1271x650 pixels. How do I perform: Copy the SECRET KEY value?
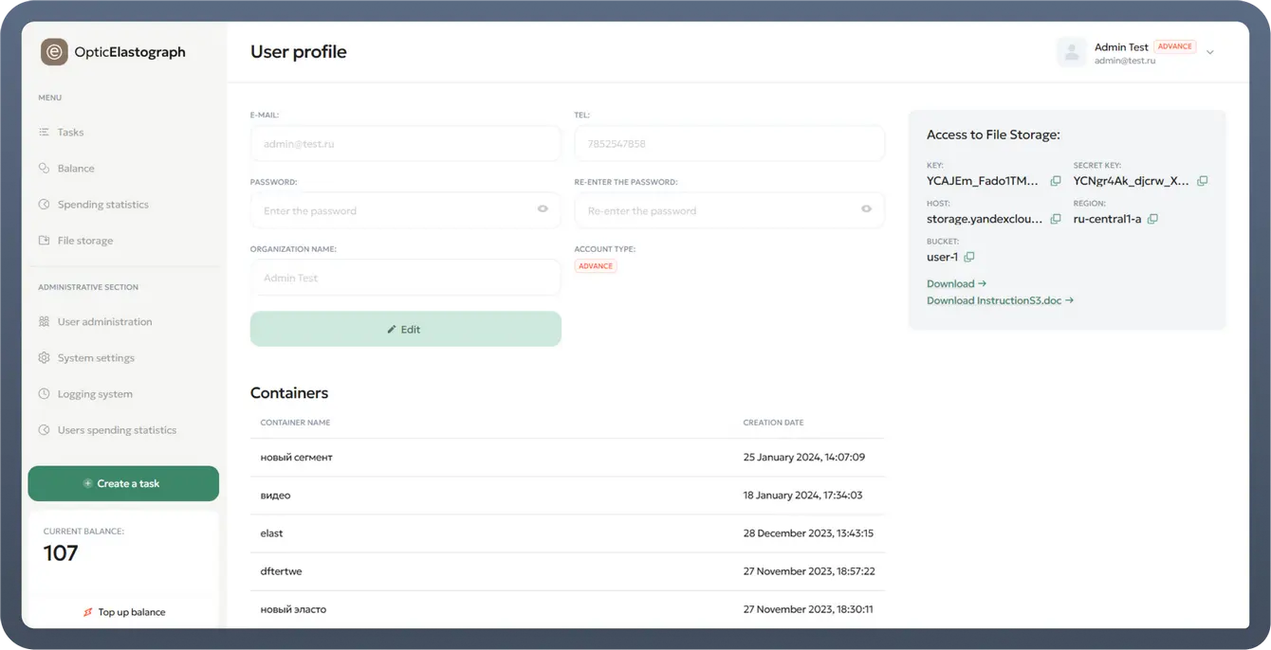pos(1203,181)
